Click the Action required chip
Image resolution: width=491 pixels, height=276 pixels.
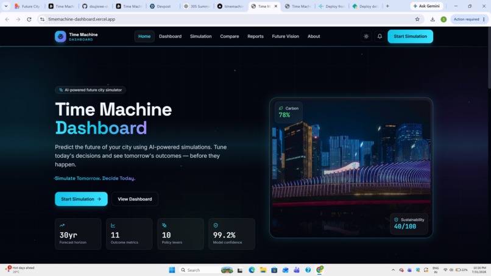pyautogui.click(x=466, y=19)
